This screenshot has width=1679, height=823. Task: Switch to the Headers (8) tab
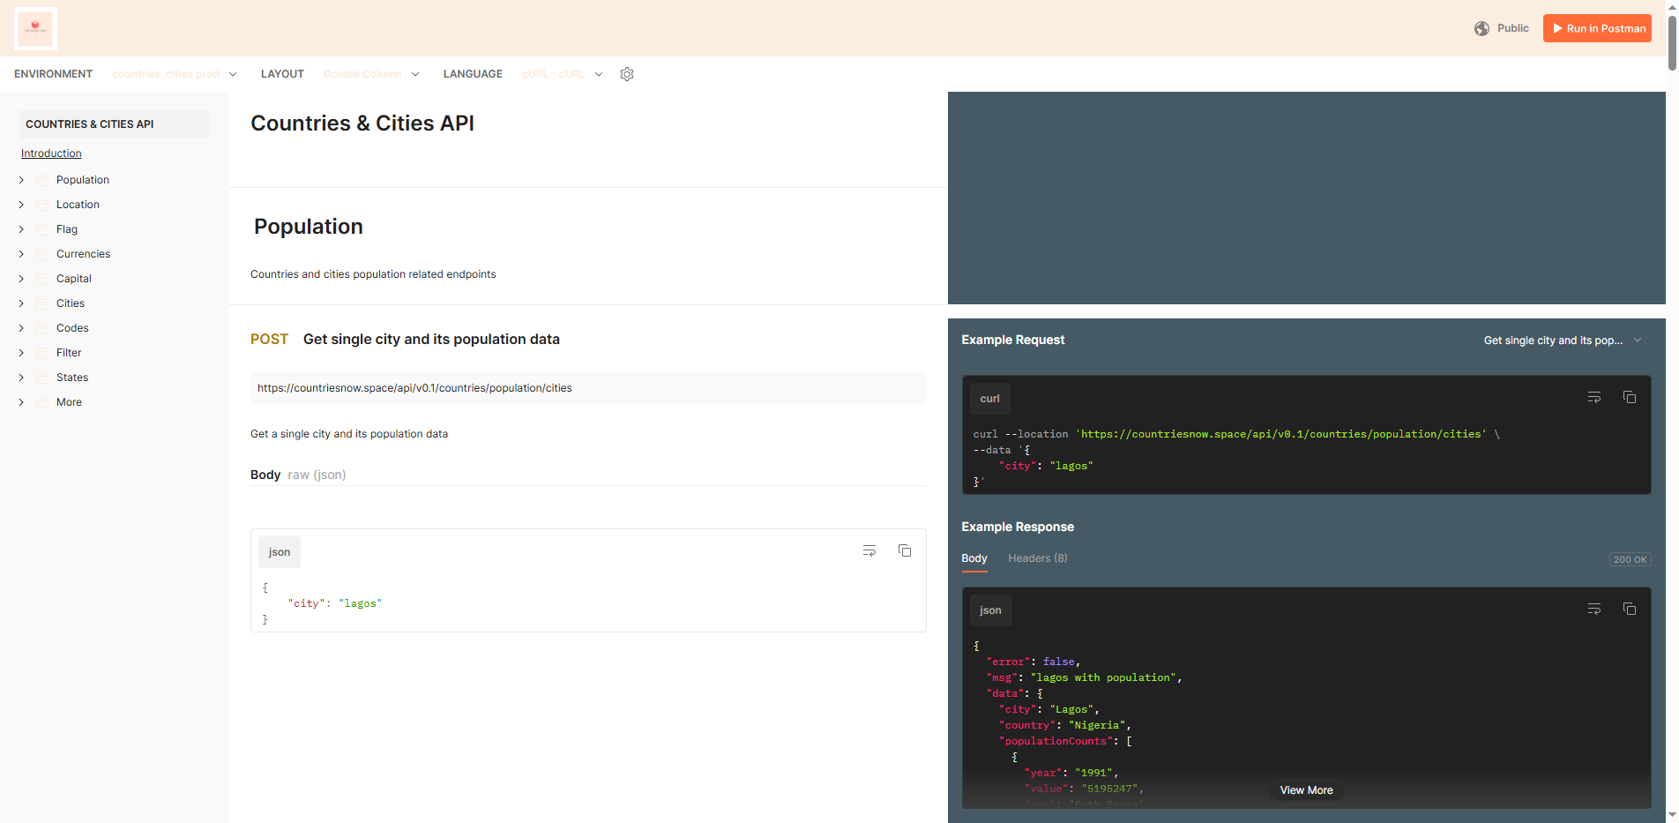pyautogui.click(x=1037, y=557)
